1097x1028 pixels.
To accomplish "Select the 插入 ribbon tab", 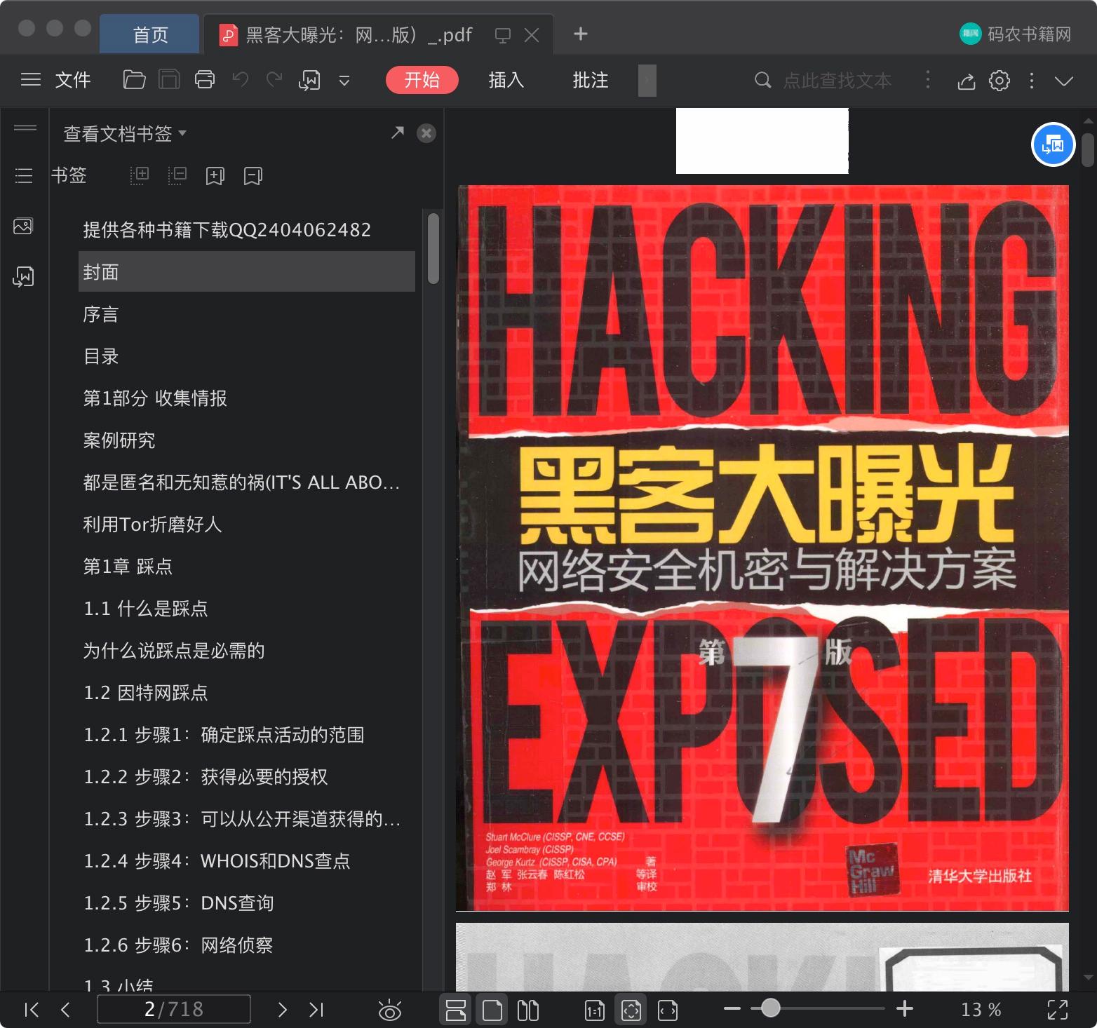I will point(506,80).
